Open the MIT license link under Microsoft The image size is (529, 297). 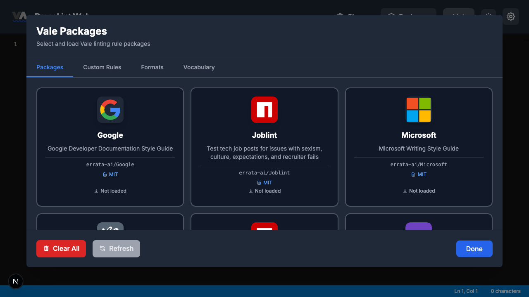click(x=422, y=174)
